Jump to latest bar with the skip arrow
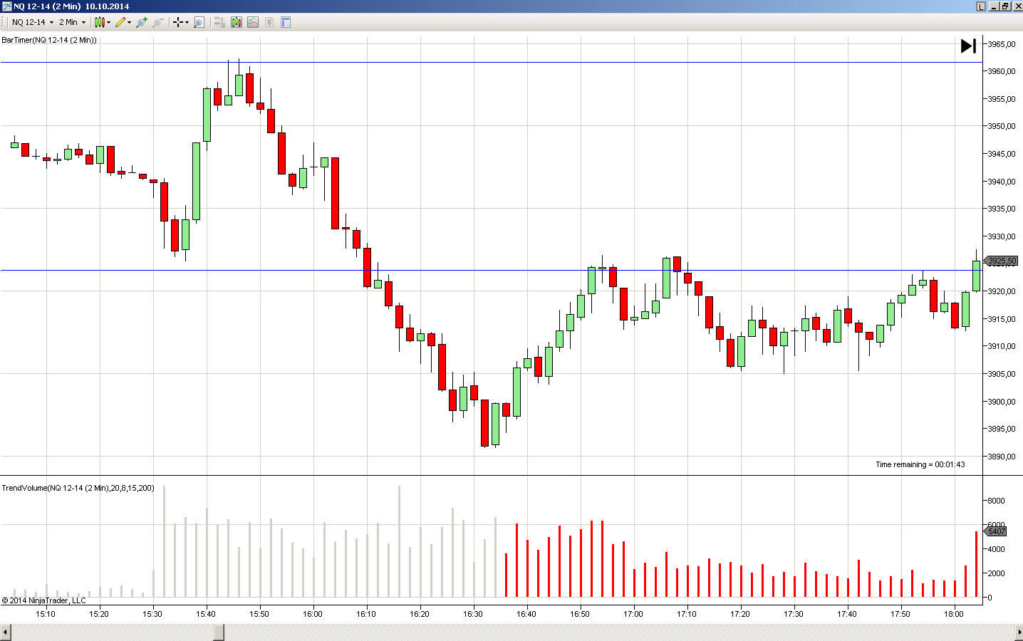Screen dimensions: 1023x641 (x=968, y=46)
